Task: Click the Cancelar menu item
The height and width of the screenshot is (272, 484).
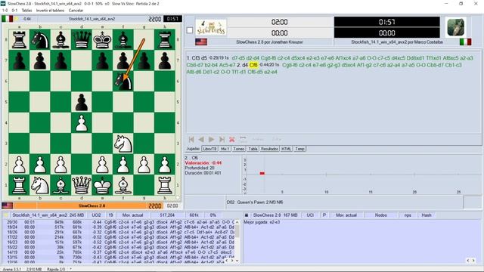Action: (x=76, y=10)
